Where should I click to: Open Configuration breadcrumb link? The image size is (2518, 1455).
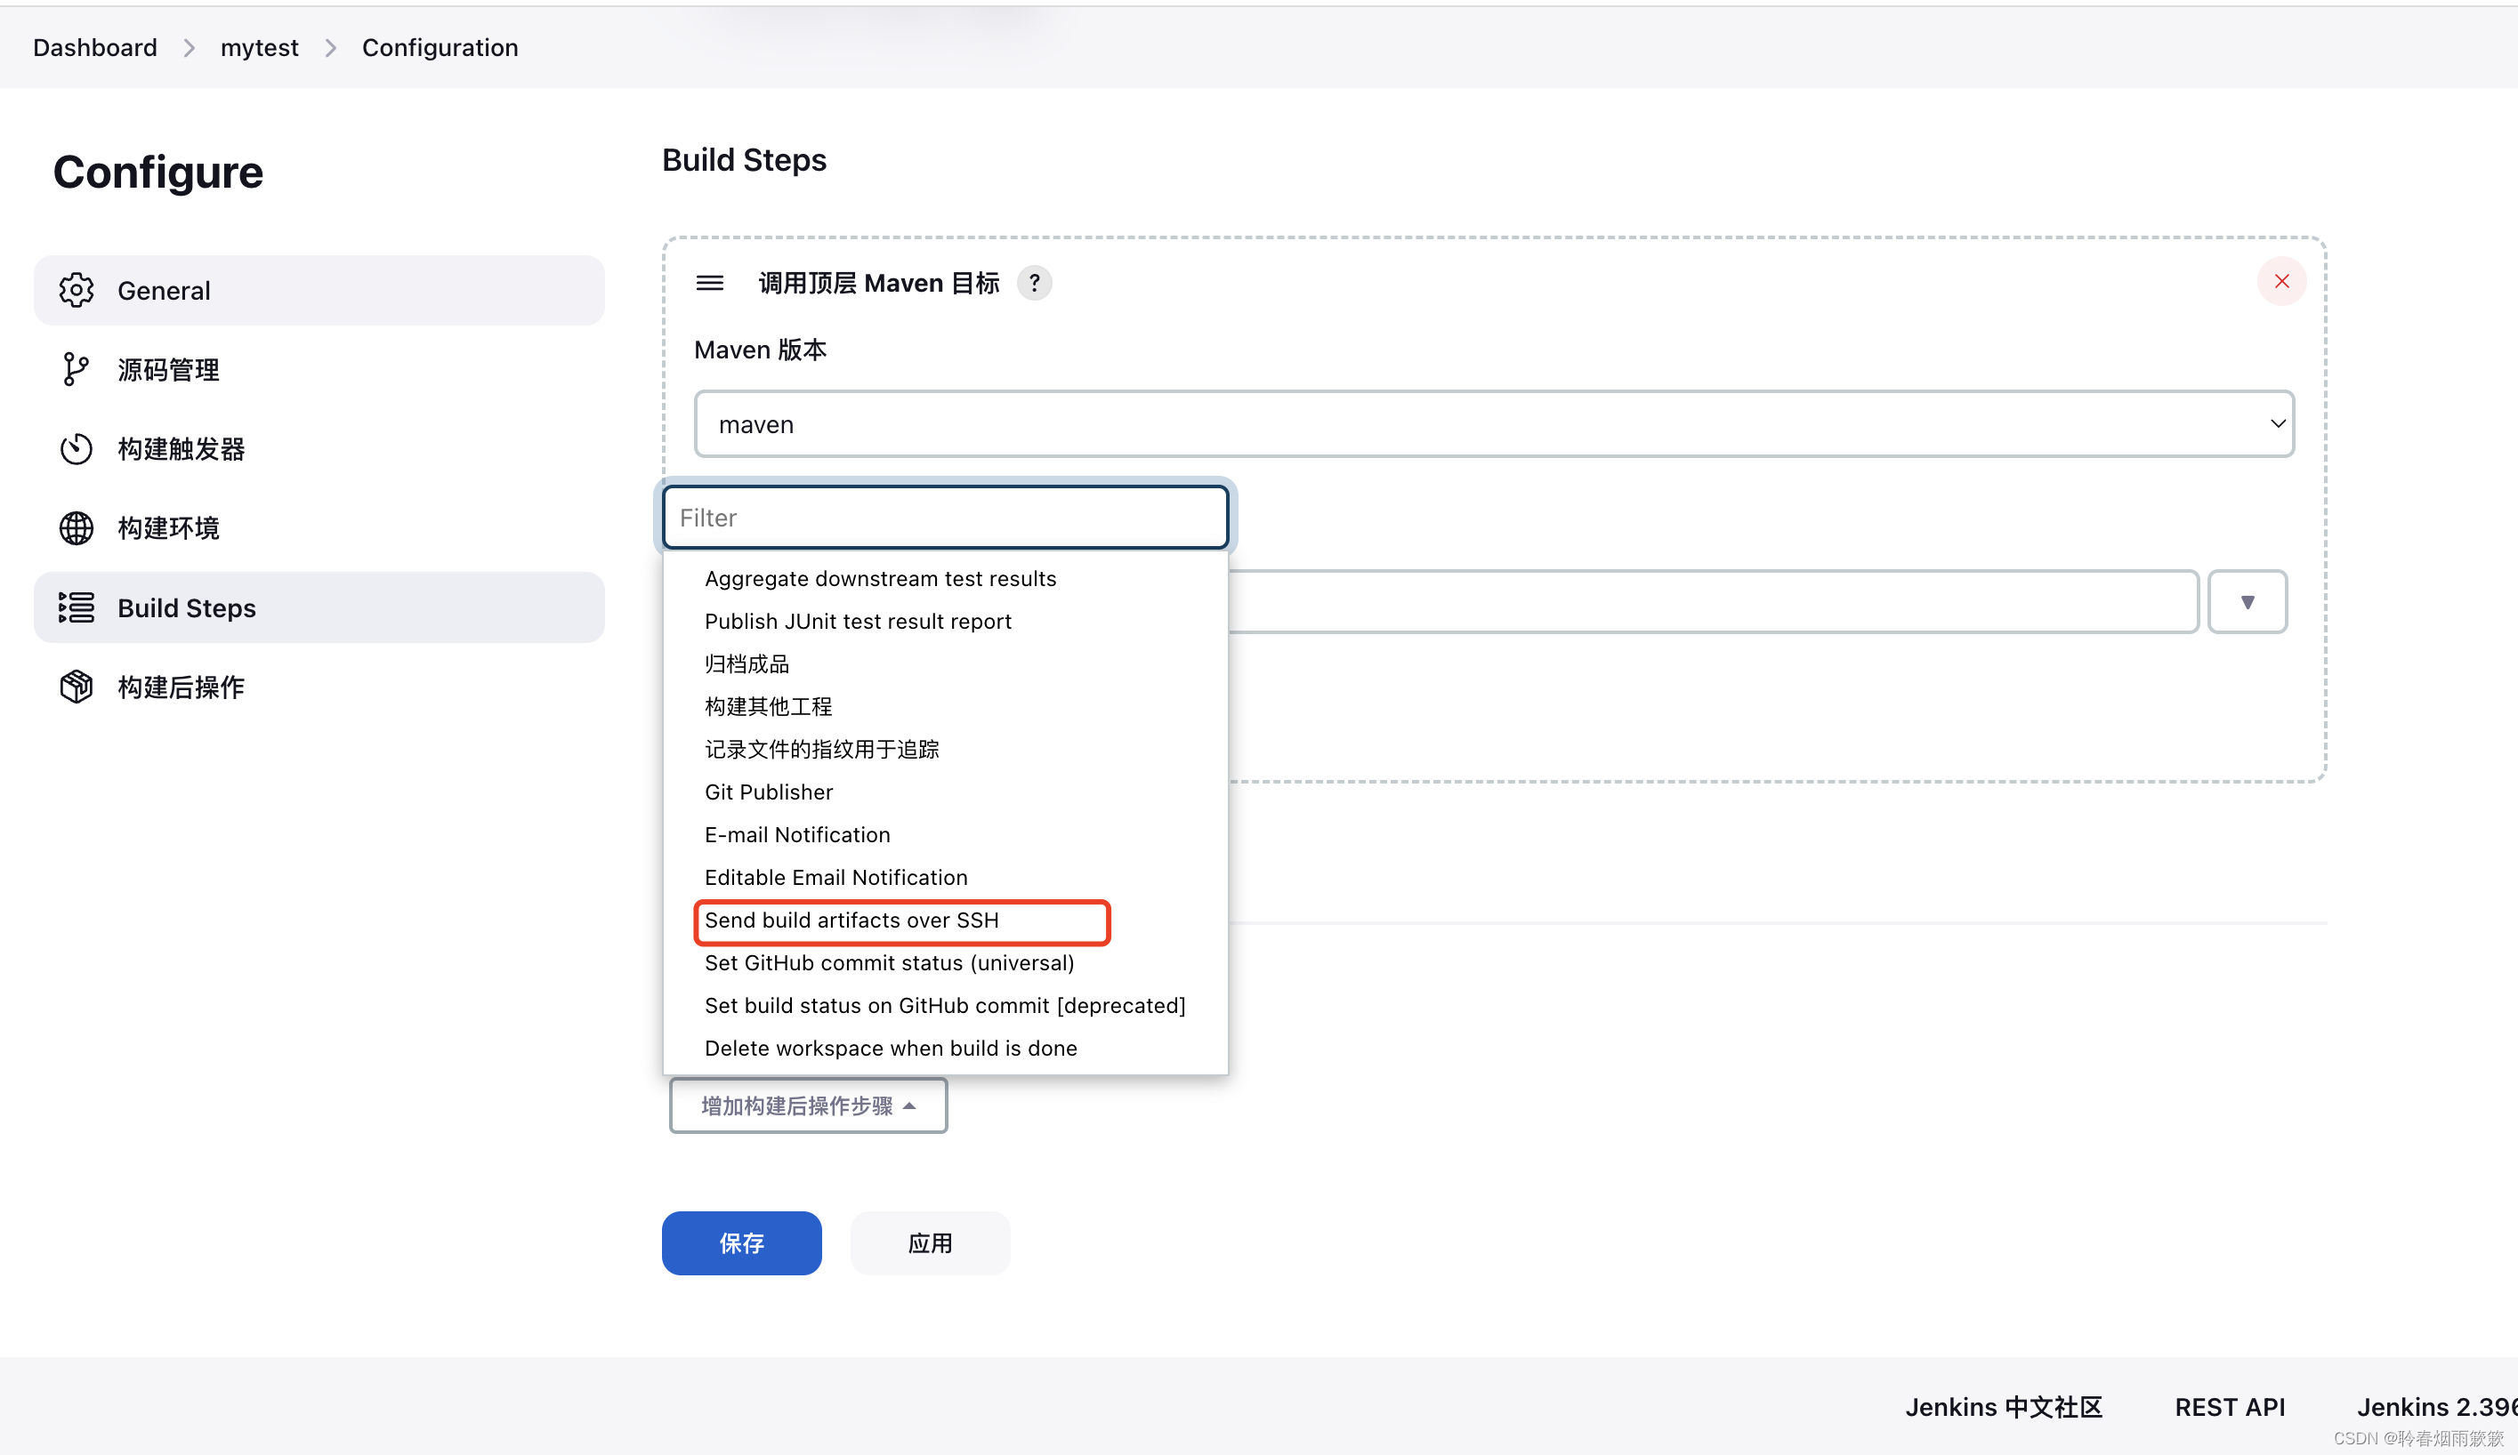pyautogui.click(x=440, y=47)
